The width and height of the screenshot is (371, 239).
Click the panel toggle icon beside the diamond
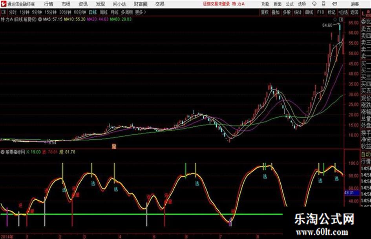coord(341,20)
